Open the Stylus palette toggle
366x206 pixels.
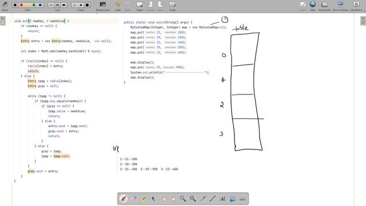(x=5, y=6)
